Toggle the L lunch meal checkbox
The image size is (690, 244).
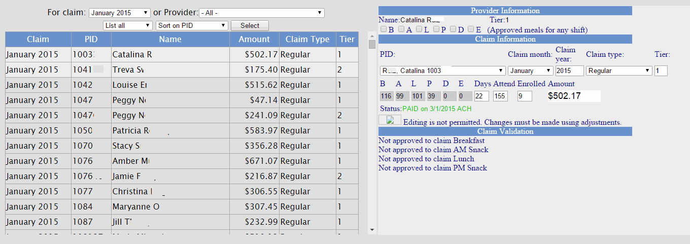point(419,29)
